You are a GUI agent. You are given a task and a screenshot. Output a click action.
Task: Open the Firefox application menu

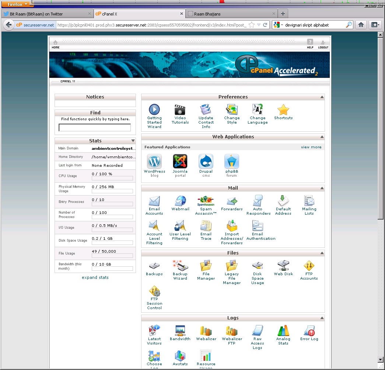point(17,4)
